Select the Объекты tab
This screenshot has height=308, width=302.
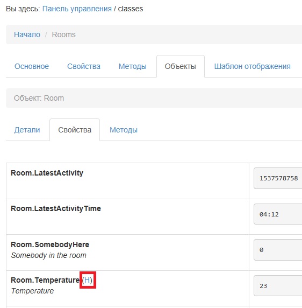(x=181, y=66)
